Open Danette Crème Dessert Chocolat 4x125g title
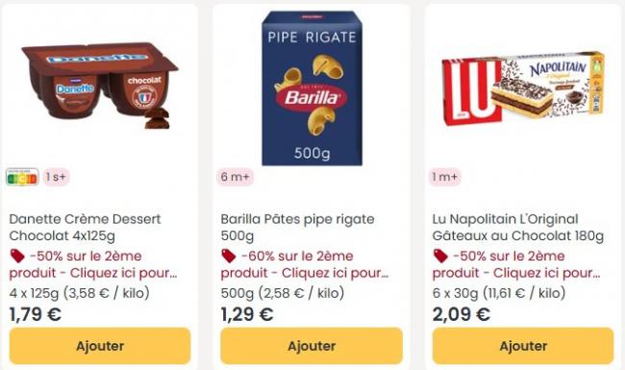The image size is (625, 370). [x=86, y=228]
